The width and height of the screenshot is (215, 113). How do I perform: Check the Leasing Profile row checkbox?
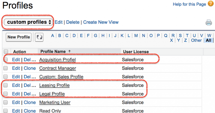pyautogui.click(x=6, y=85)
